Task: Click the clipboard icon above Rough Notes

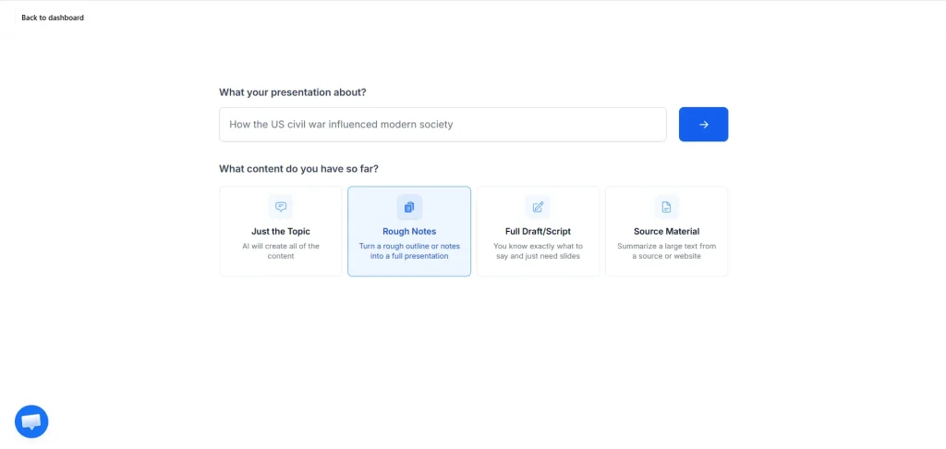Action: [409, 207]
